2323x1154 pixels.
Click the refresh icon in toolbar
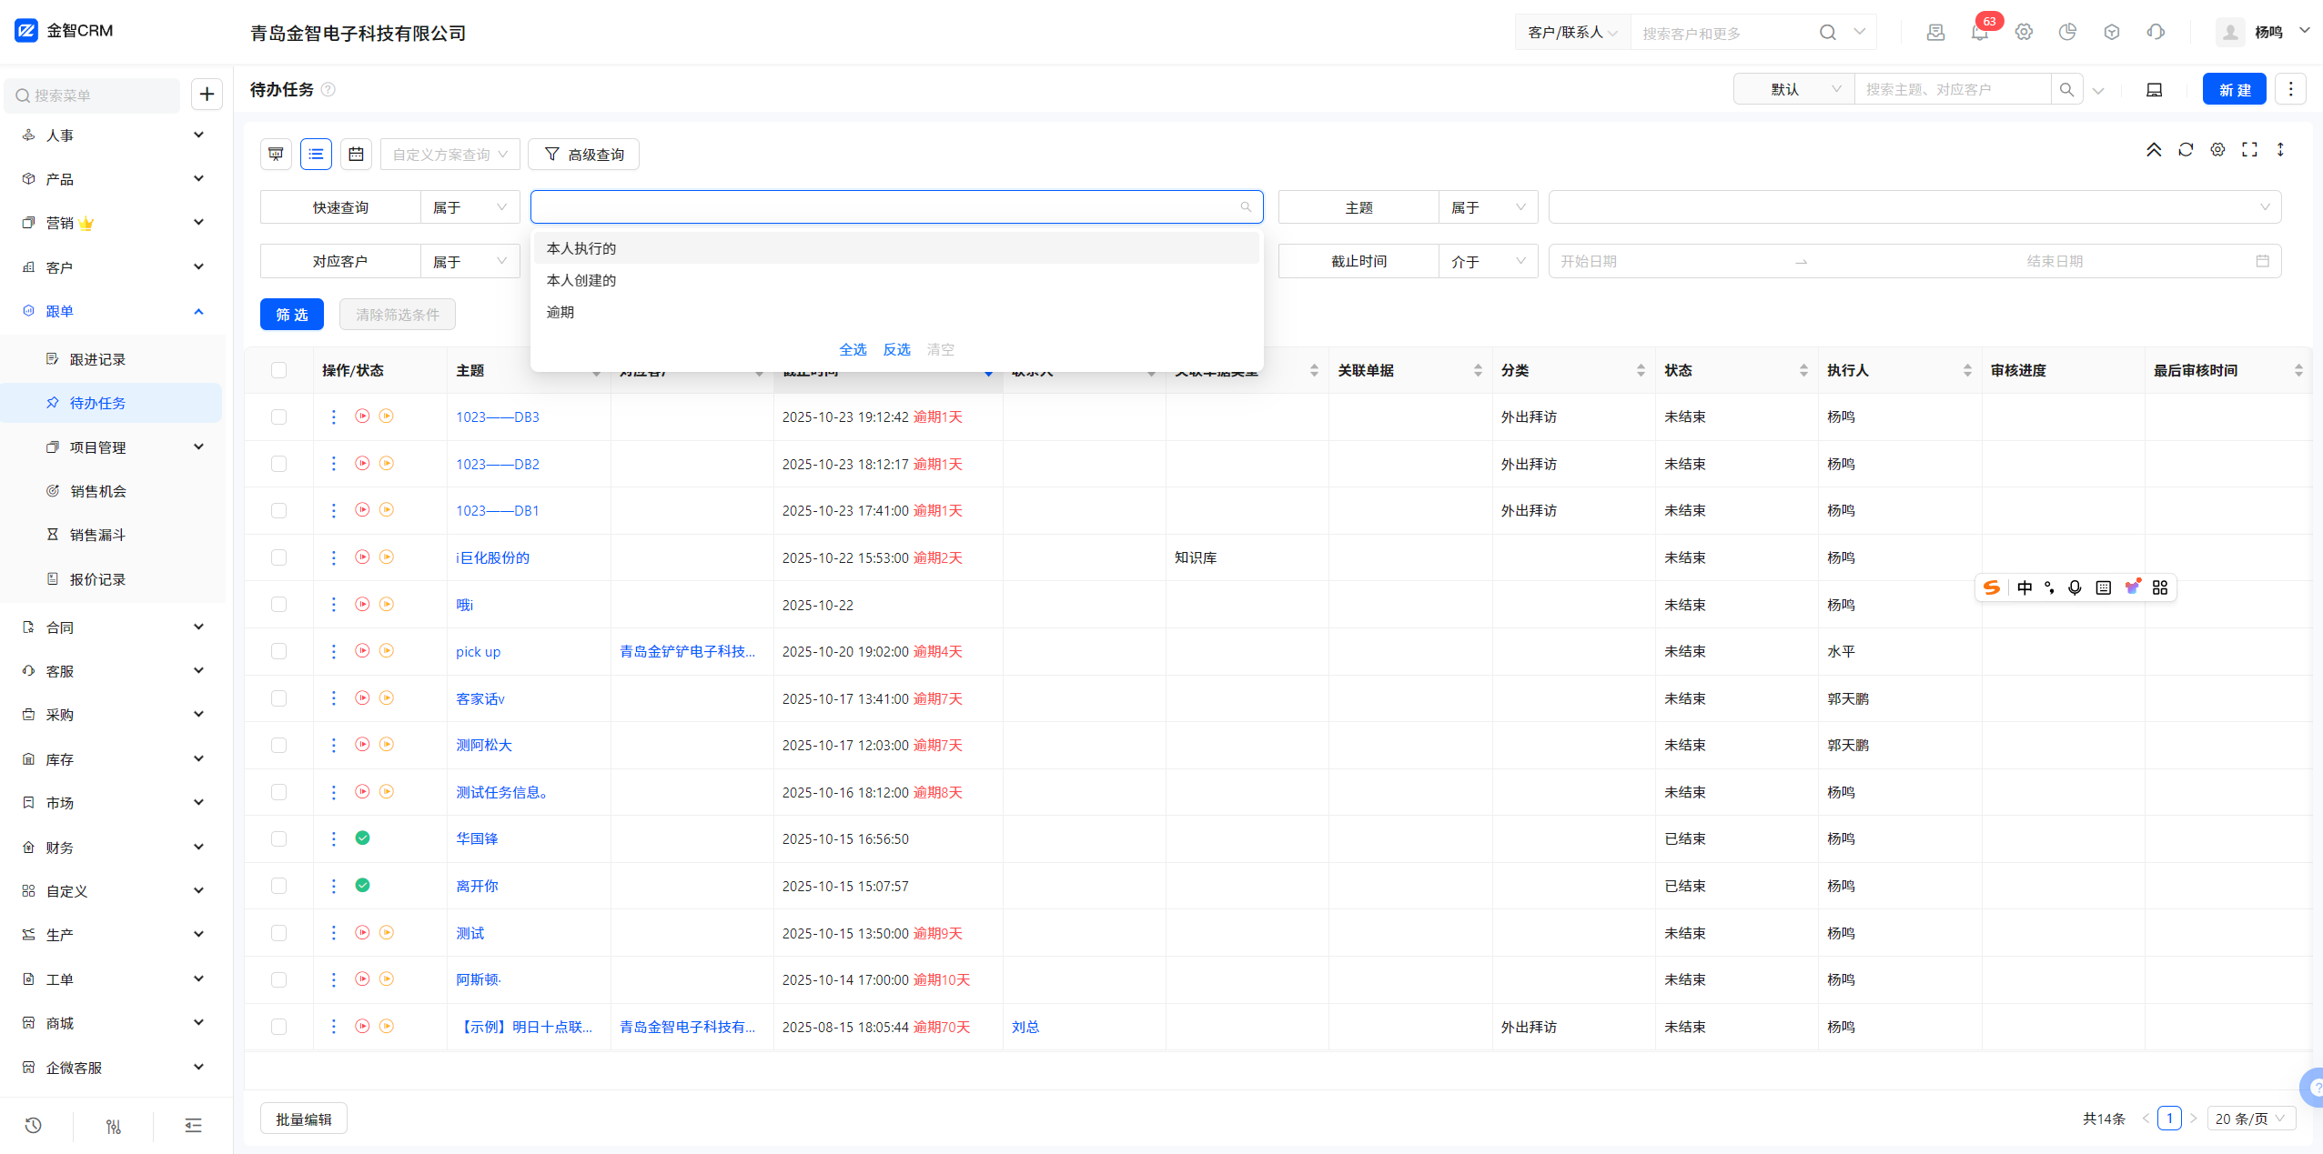point(2186,150)
